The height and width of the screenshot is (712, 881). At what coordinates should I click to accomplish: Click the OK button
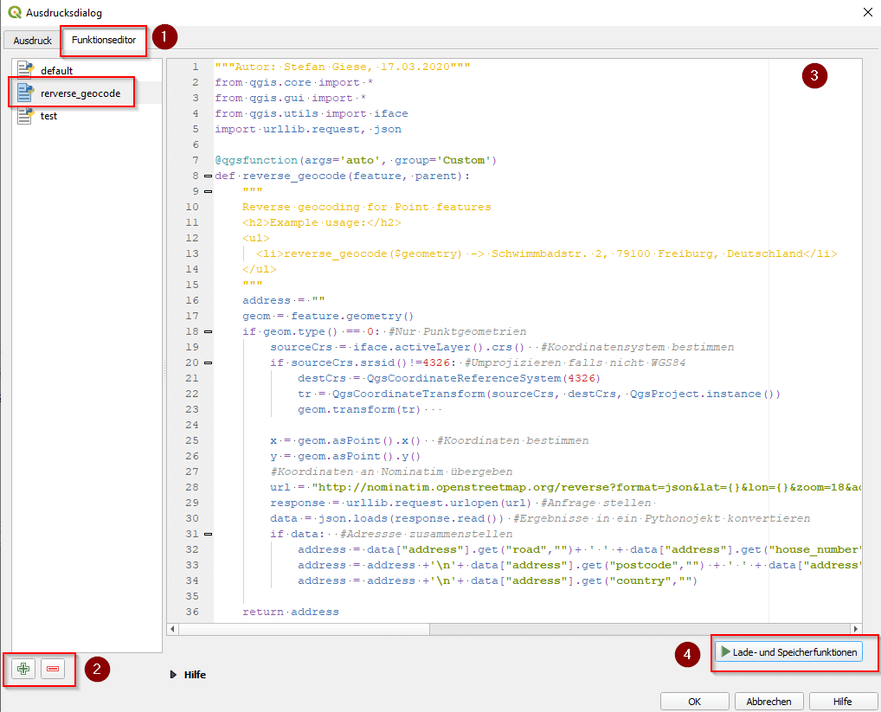(694, 701)
